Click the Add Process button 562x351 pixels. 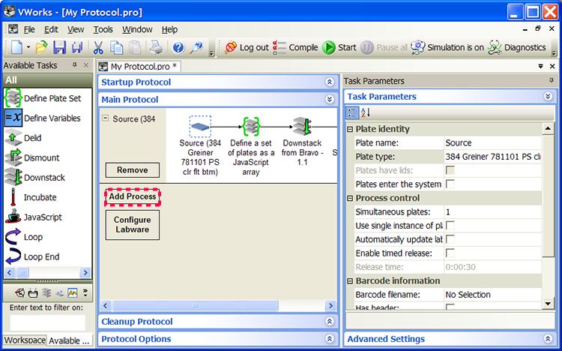tap(132, 196)
